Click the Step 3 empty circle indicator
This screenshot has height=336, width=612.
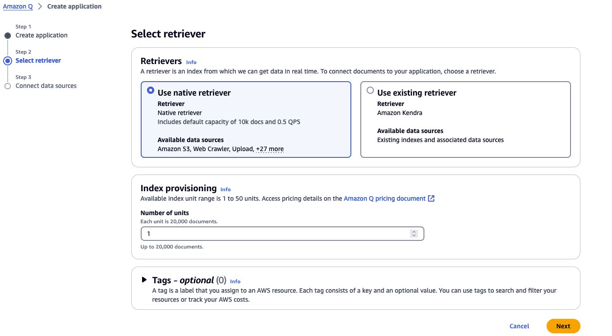[x=8, y=86]
